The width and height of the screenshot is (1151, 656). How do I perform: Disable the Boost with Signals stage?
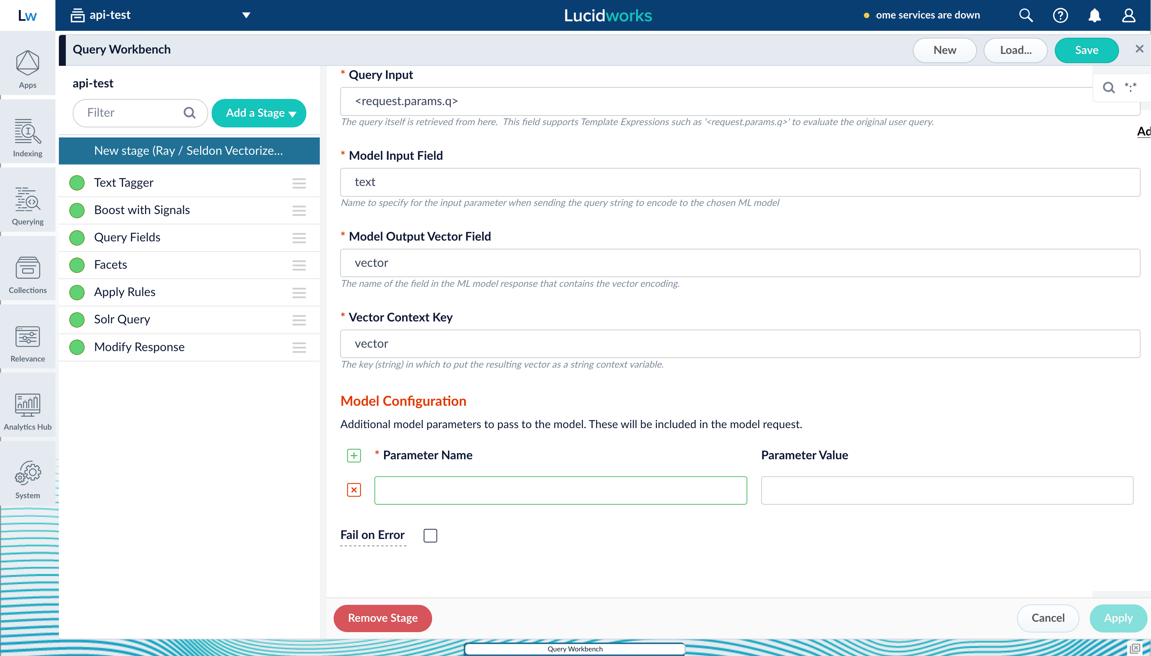tap(77, 211)
